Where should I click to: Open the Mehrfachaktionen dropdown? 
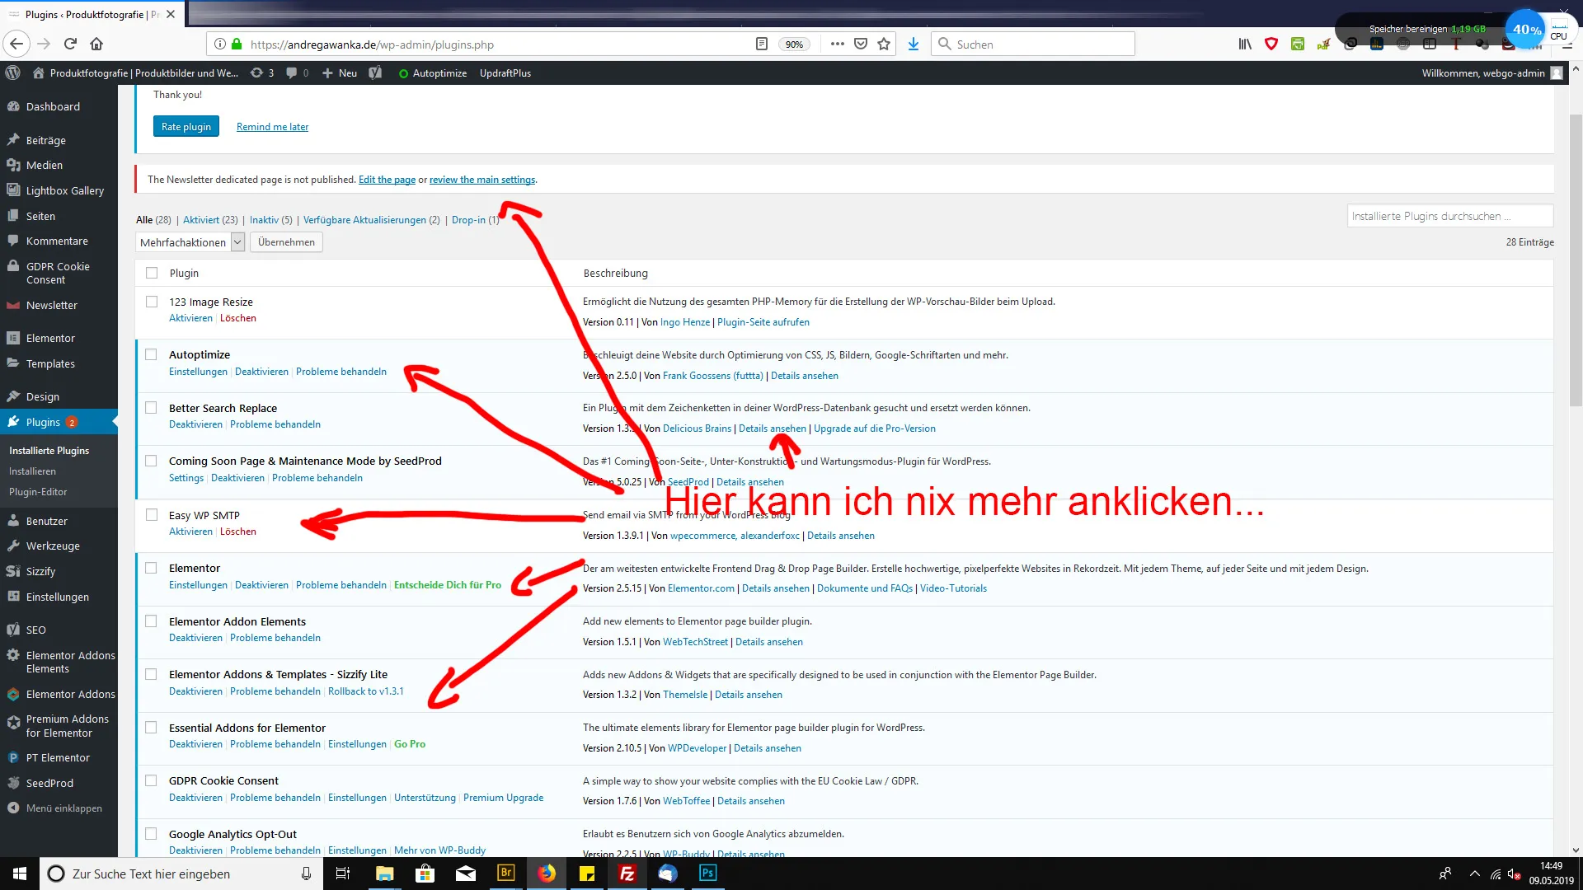click(190, 242)
